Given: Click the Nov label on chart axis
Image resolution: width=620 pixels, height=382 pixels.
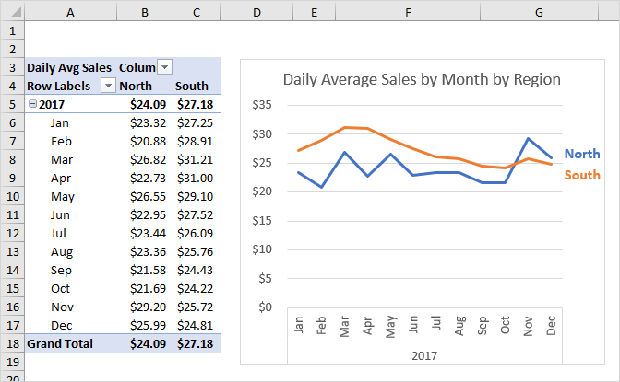Looking at the screenshot, I should point(528,327).
